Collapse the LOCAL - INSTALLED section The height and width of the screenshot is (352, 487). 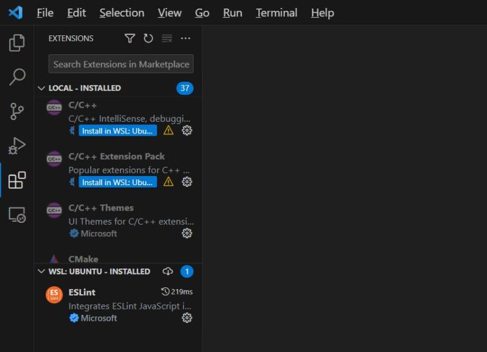[40, 88]
